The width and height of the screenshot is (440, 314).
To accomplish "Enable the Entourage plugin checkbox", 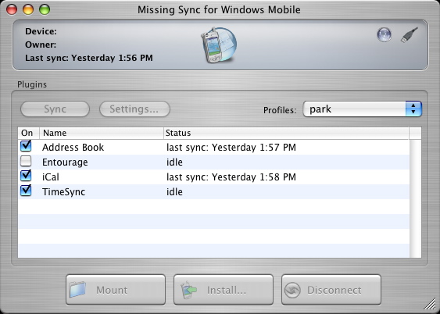I will (26, 162).
